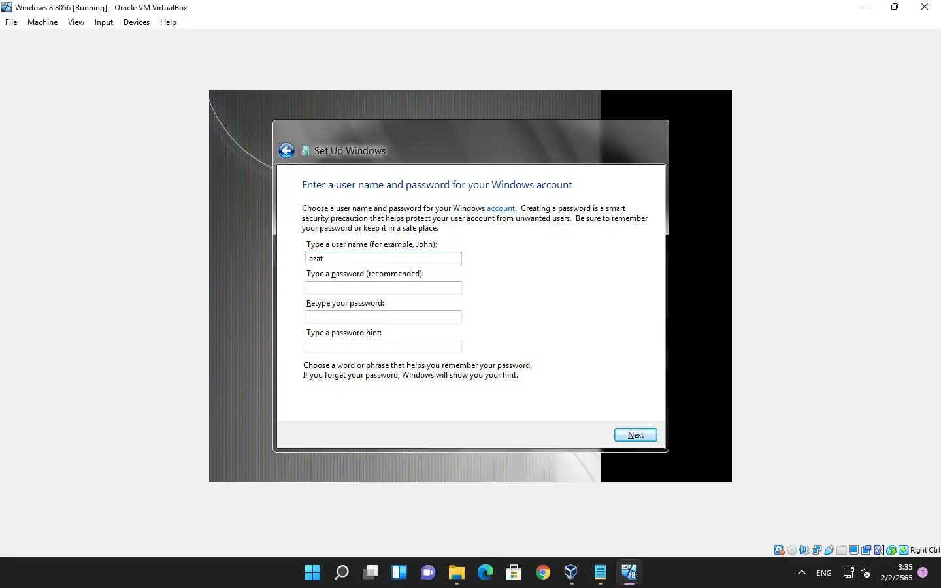The height and width of the screenshot is (588, 941).
Task: Open File Explorer from taskbar
Action: pos(457,573)
